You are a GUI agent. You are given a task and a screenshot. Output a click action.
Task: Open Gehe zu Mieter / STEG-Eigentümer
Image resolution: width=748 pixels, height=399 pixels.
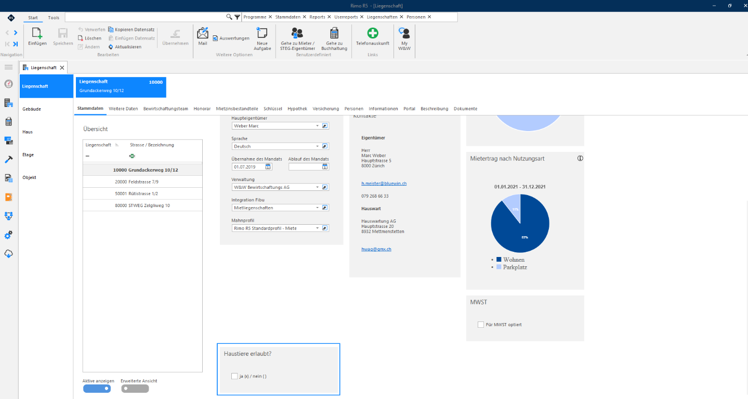[x=297, y=33]
